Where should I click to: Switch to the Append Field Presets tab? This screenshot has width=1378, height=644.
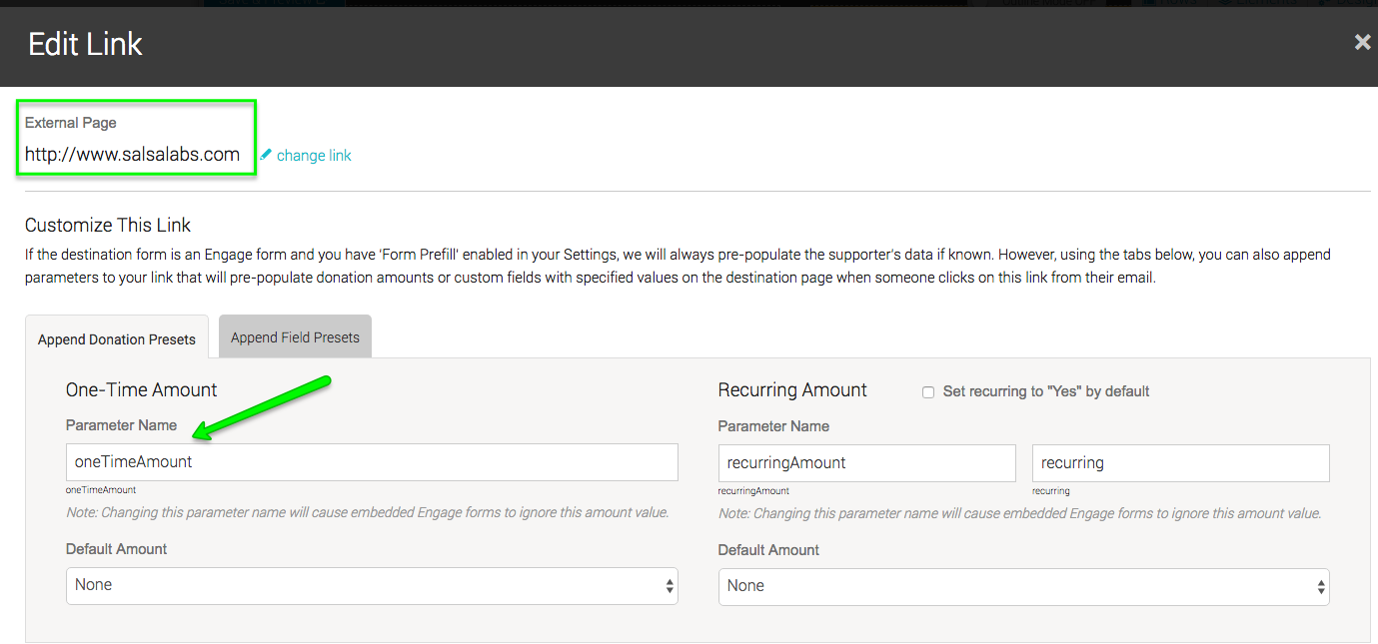tap(295, 337)
